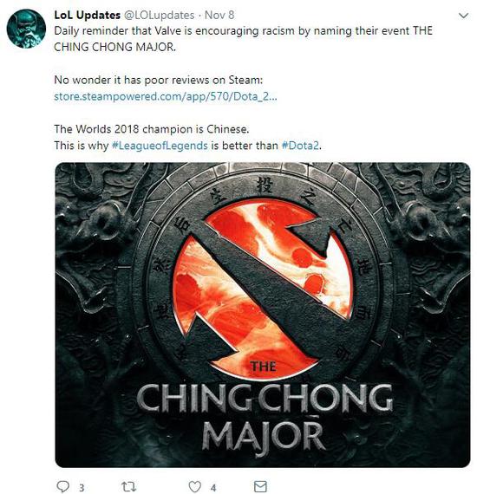This screenshot has height=494, width=477.
Task: Send tweet via the envelope message icon
Action: pyautogui.click(x=260, y=486)
